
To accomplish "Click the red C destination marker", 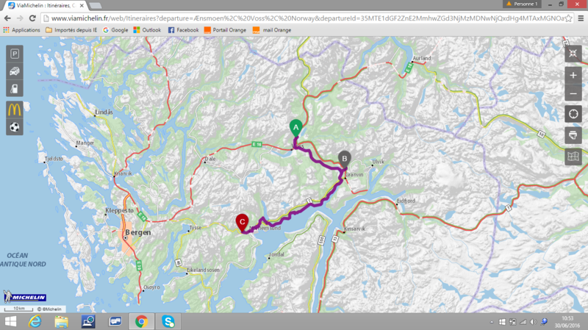I will pyautogui.click(x=242, y=221).
